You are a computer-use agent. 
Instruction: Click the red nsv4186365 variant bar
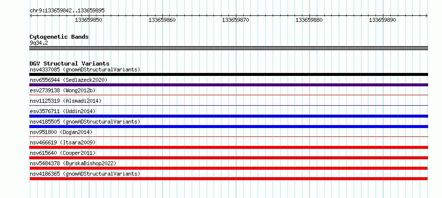(x=228, y=179)
